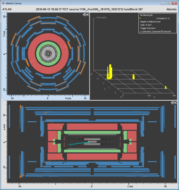
Task: Toggle fisheye icon in the RZ view
Action: (x=173, y=103)
